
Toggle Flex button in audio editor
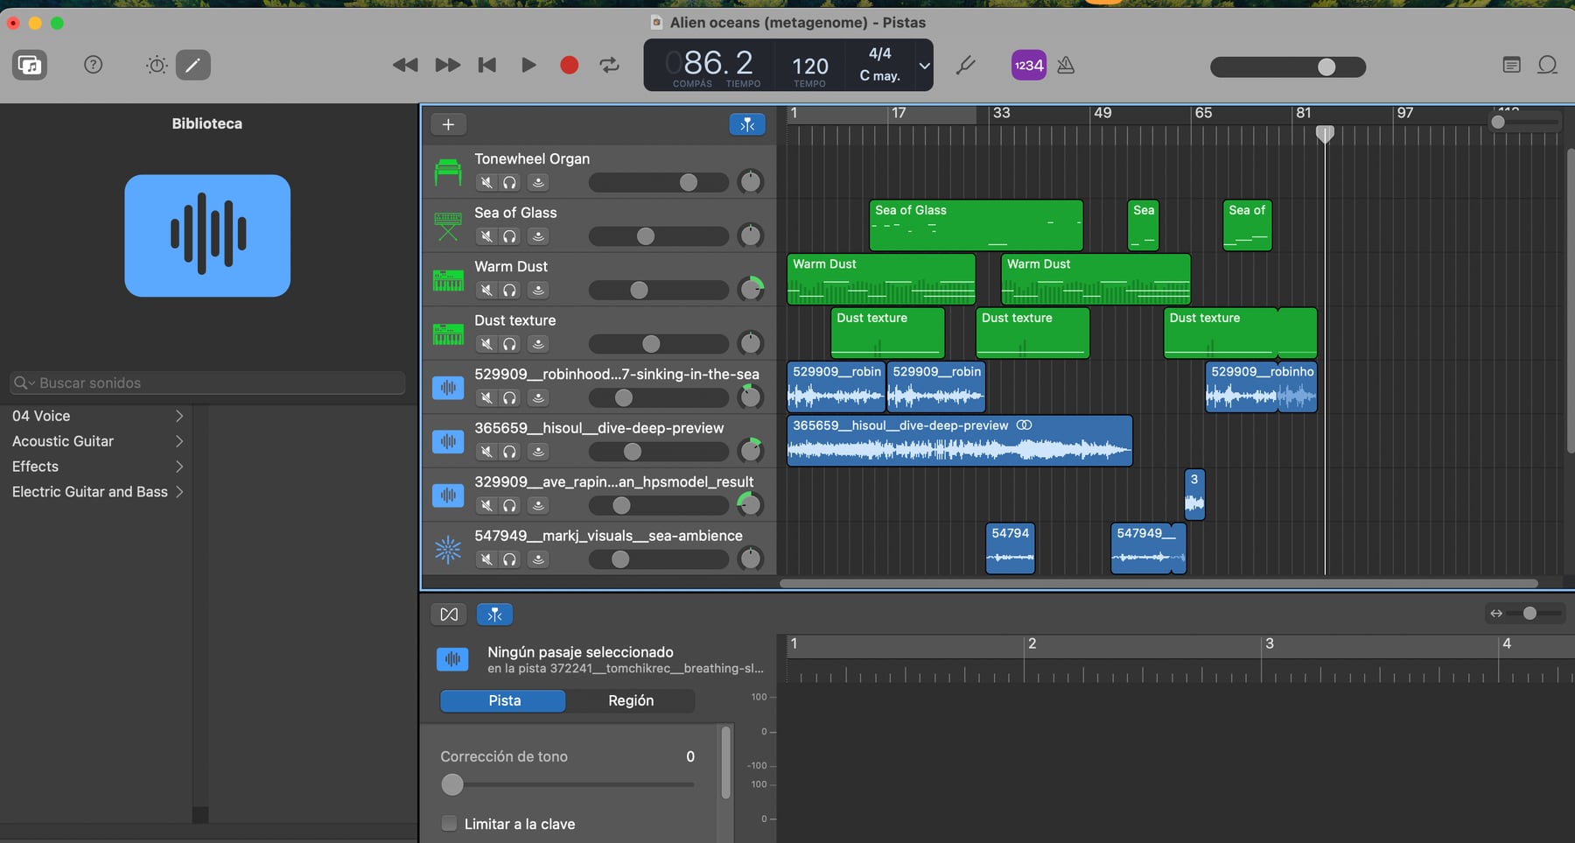449,615
